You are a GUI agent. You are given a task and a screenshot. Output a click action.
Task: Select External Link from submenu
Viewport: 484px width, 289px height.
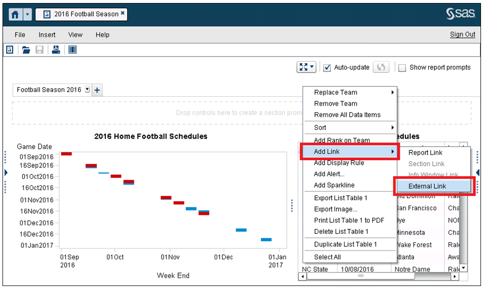click(427, 186)
